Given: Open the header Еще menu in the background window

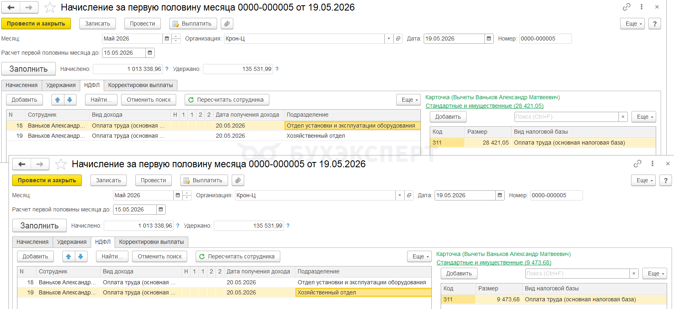Looking at the screenshot, I should click(x=632, y=23).
